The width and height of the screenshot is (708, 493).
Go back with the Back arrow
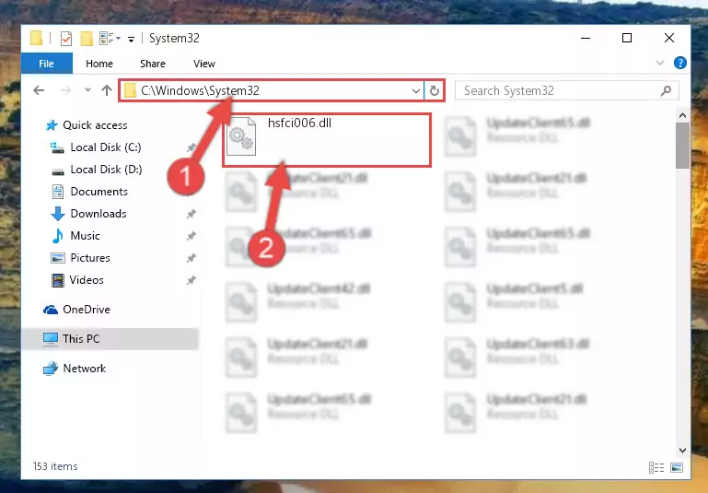(39, 90)
